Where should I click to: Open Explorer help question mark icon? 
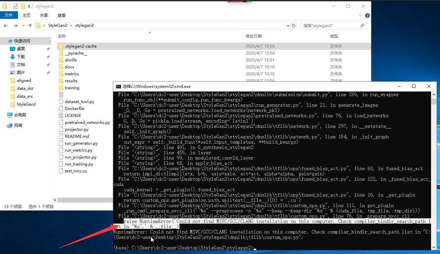pos(367,16)
